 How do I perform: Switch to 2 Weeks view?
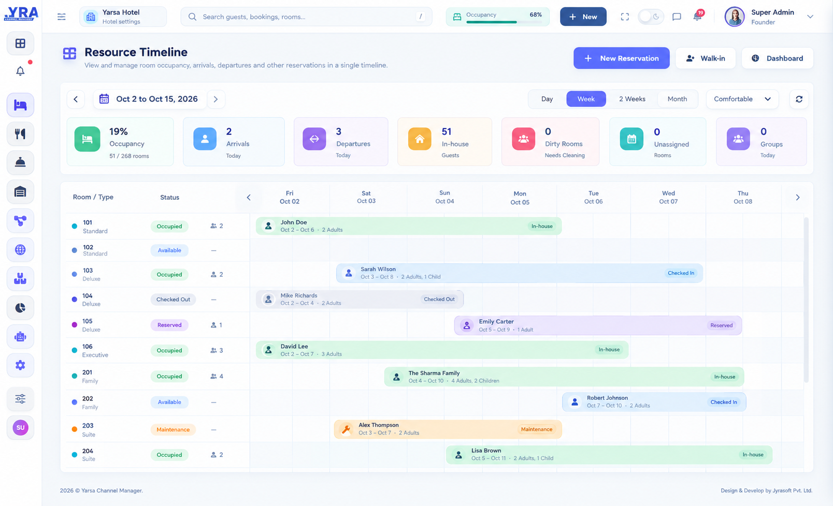pos(632,99)
